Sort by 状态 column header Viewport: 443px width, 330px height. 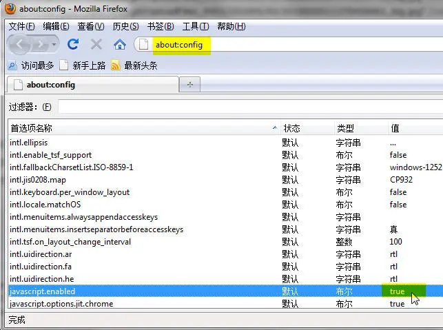click(307, 128)
